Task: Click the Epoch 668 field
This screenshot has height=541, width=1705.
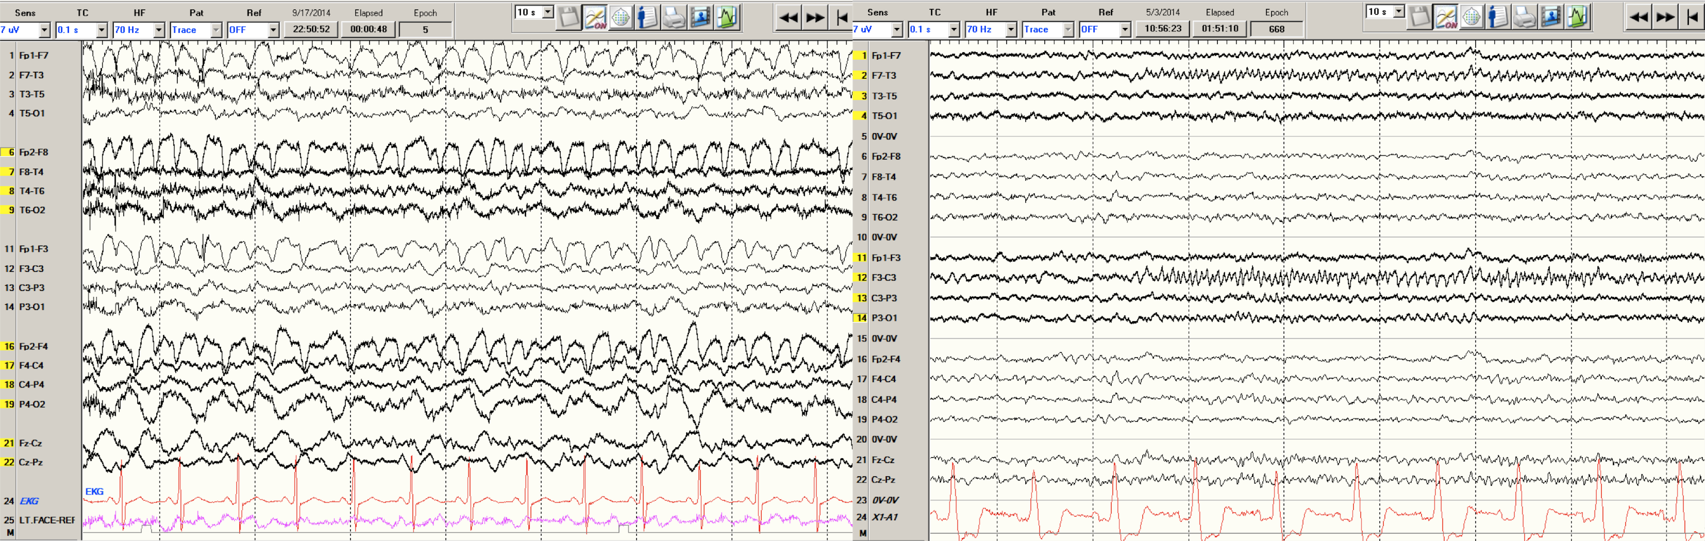Action: point(1277,29)
